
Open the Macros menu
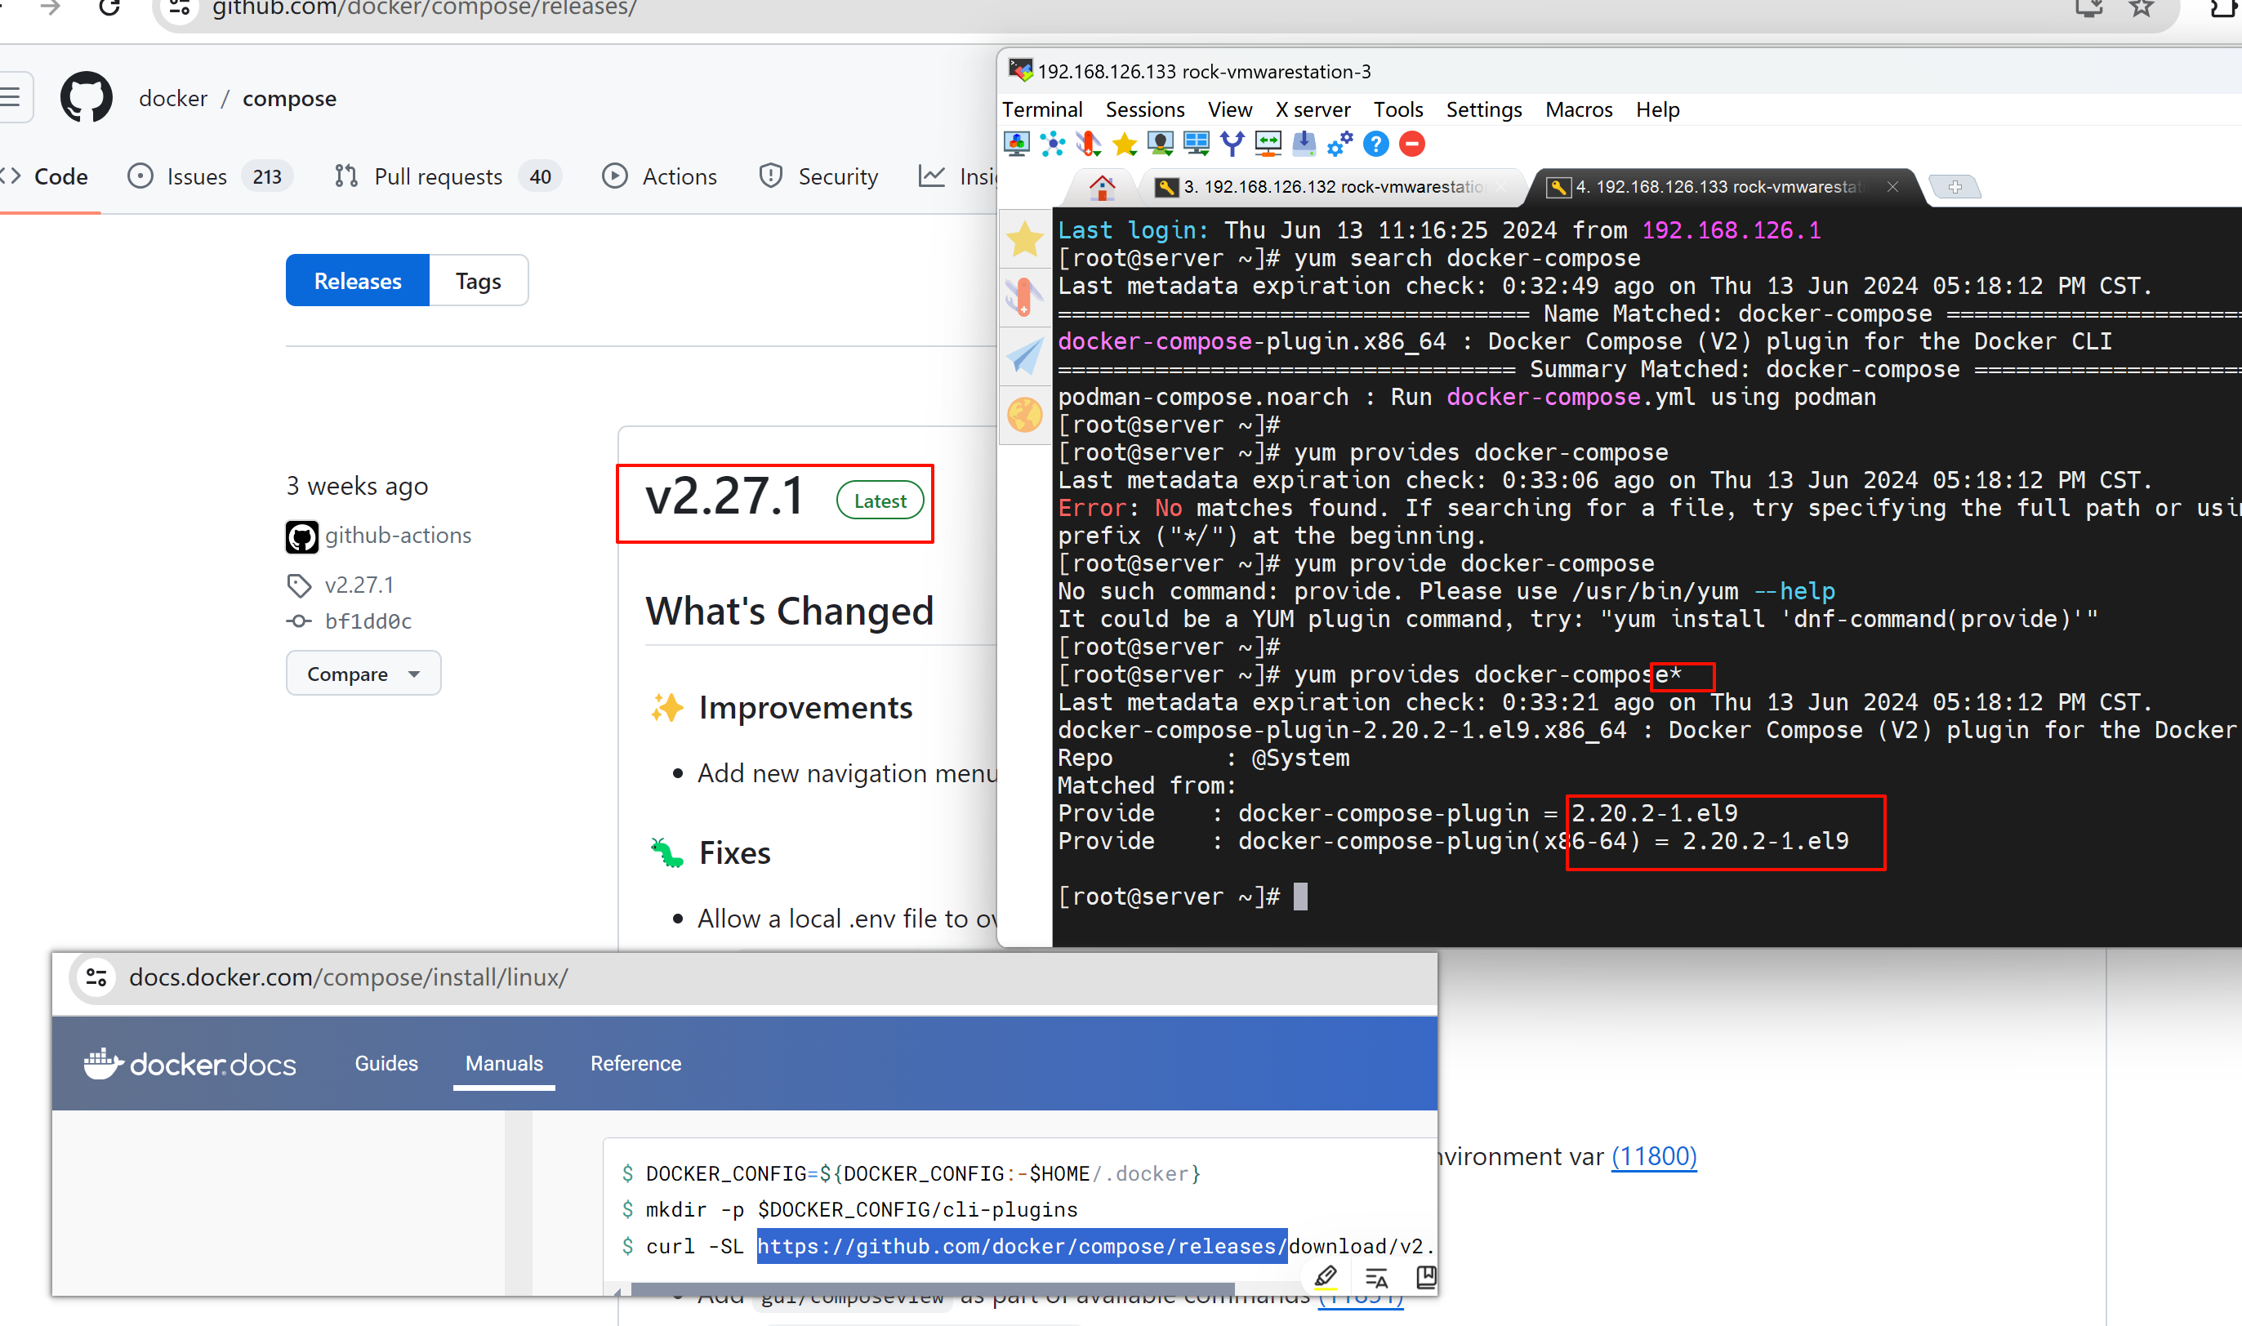tap(1578, 110)
